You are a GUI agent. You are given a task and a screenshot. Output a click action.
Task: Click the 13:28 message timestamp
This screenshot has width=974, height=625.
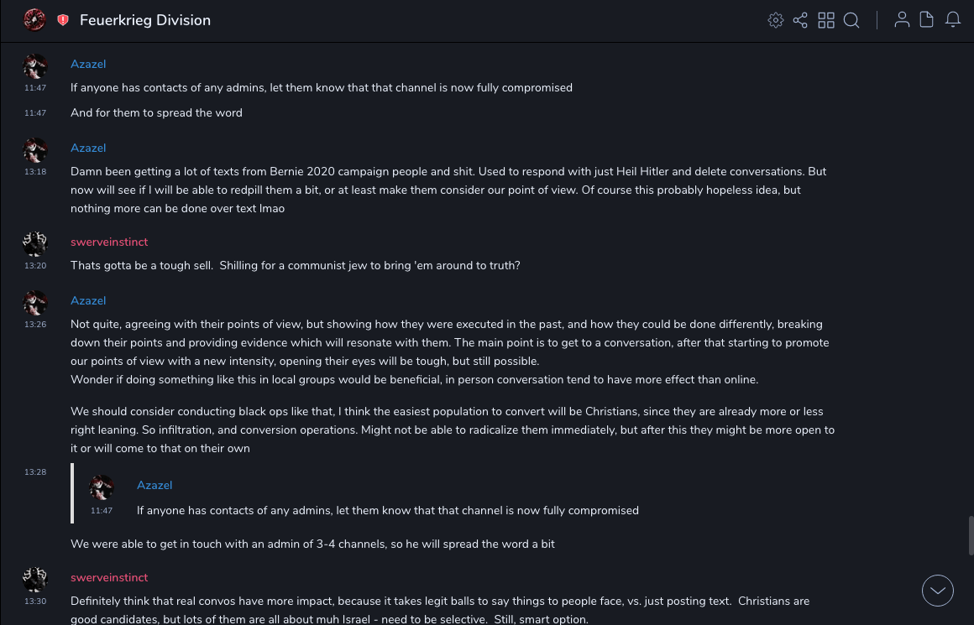coord(35,472)
